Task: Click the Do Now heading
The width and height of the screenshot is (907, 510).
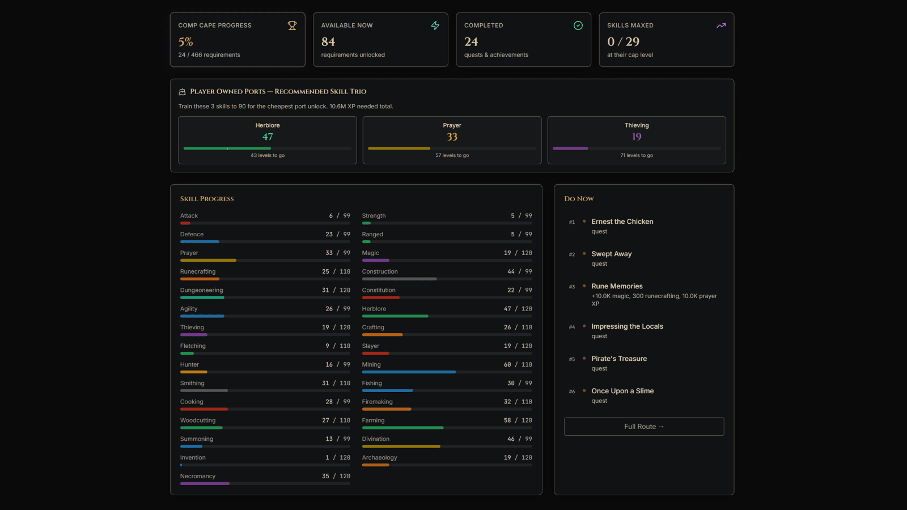Action: 579,199
